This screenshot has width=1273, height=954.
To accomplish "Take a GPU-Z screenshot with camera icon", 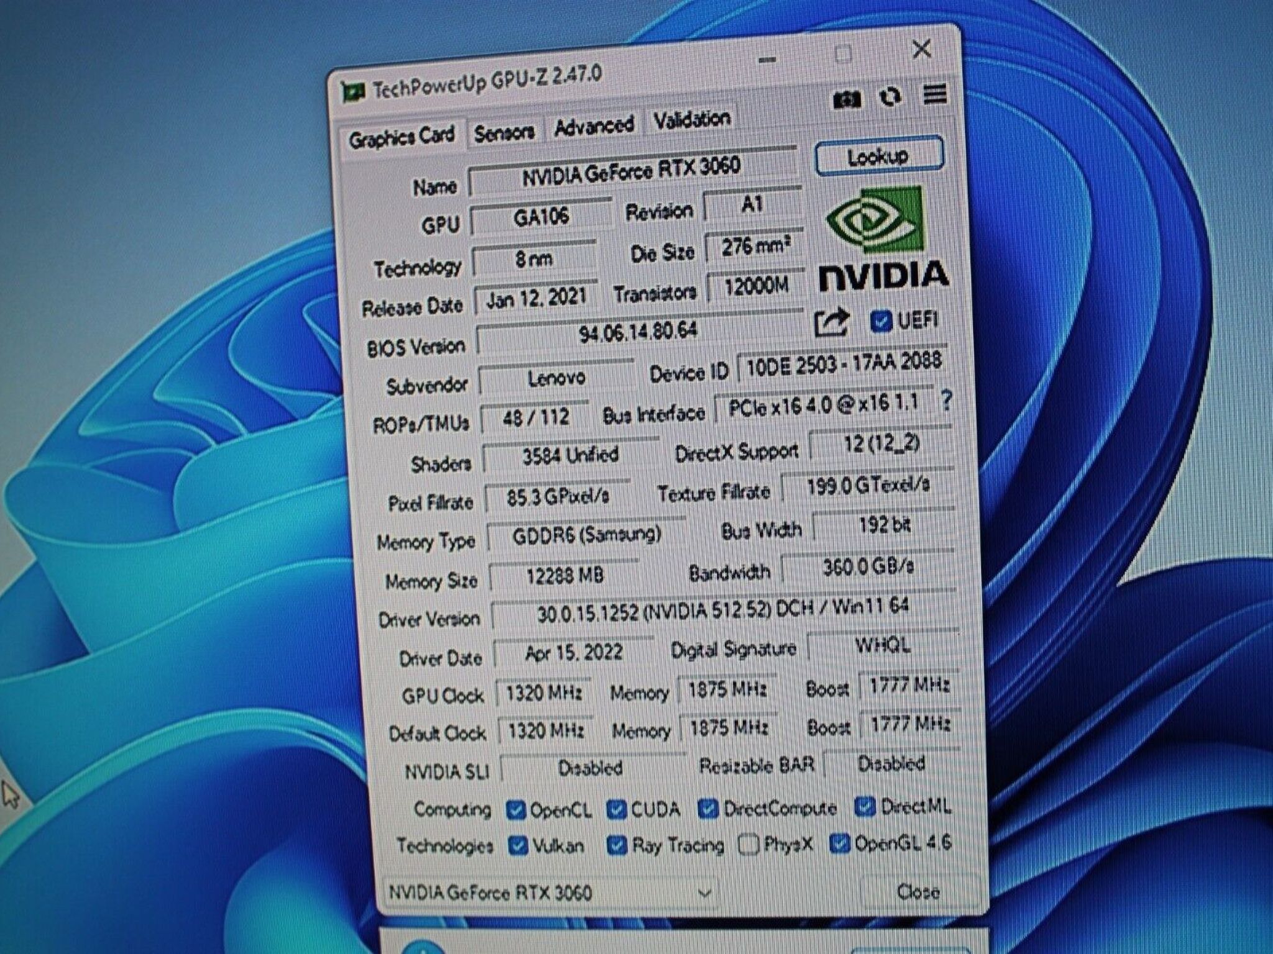I will coord(846,99).
